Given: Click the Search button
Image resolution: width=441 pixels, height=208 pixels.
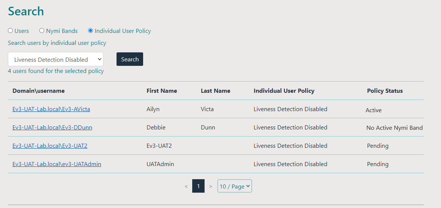Looking at the screenshot, I should [130, 59].
